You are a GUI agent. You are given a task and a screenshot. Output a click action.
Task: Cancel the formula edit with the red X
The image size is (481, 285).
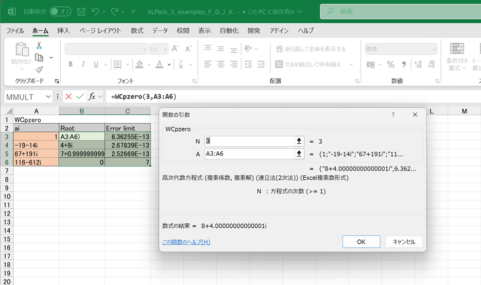(69, 97)
